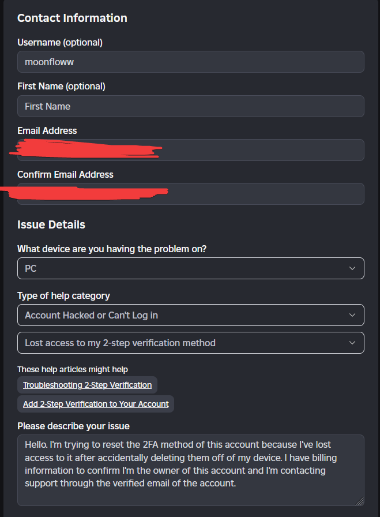Click the Username field containing moonfloww
The width and height of the screenshot is (380, 517).
(x=190, y=62)
